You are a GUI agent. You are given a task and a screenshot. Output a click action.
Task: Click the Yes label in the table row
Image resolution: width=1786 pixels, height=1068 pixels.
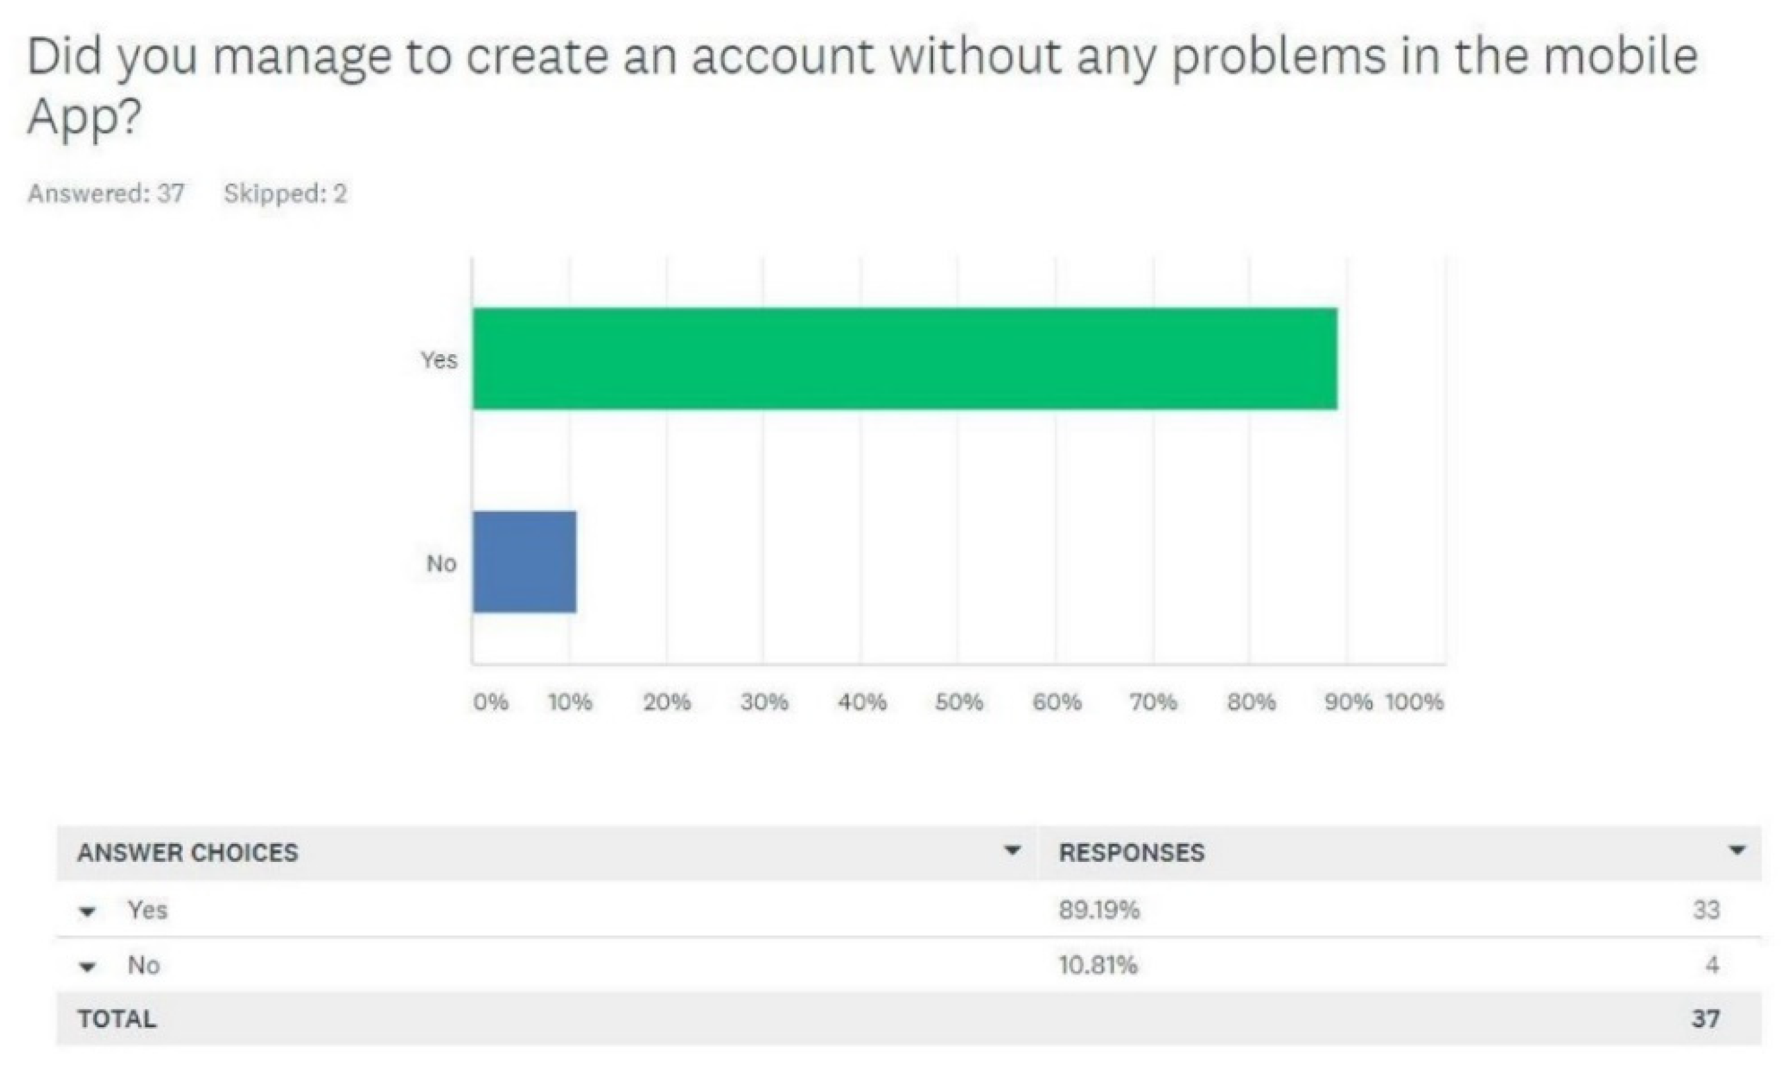click(147, 910)
